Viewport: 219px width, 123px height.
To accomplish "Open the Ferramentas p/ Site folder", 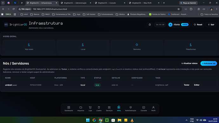I will click(61, 14).
